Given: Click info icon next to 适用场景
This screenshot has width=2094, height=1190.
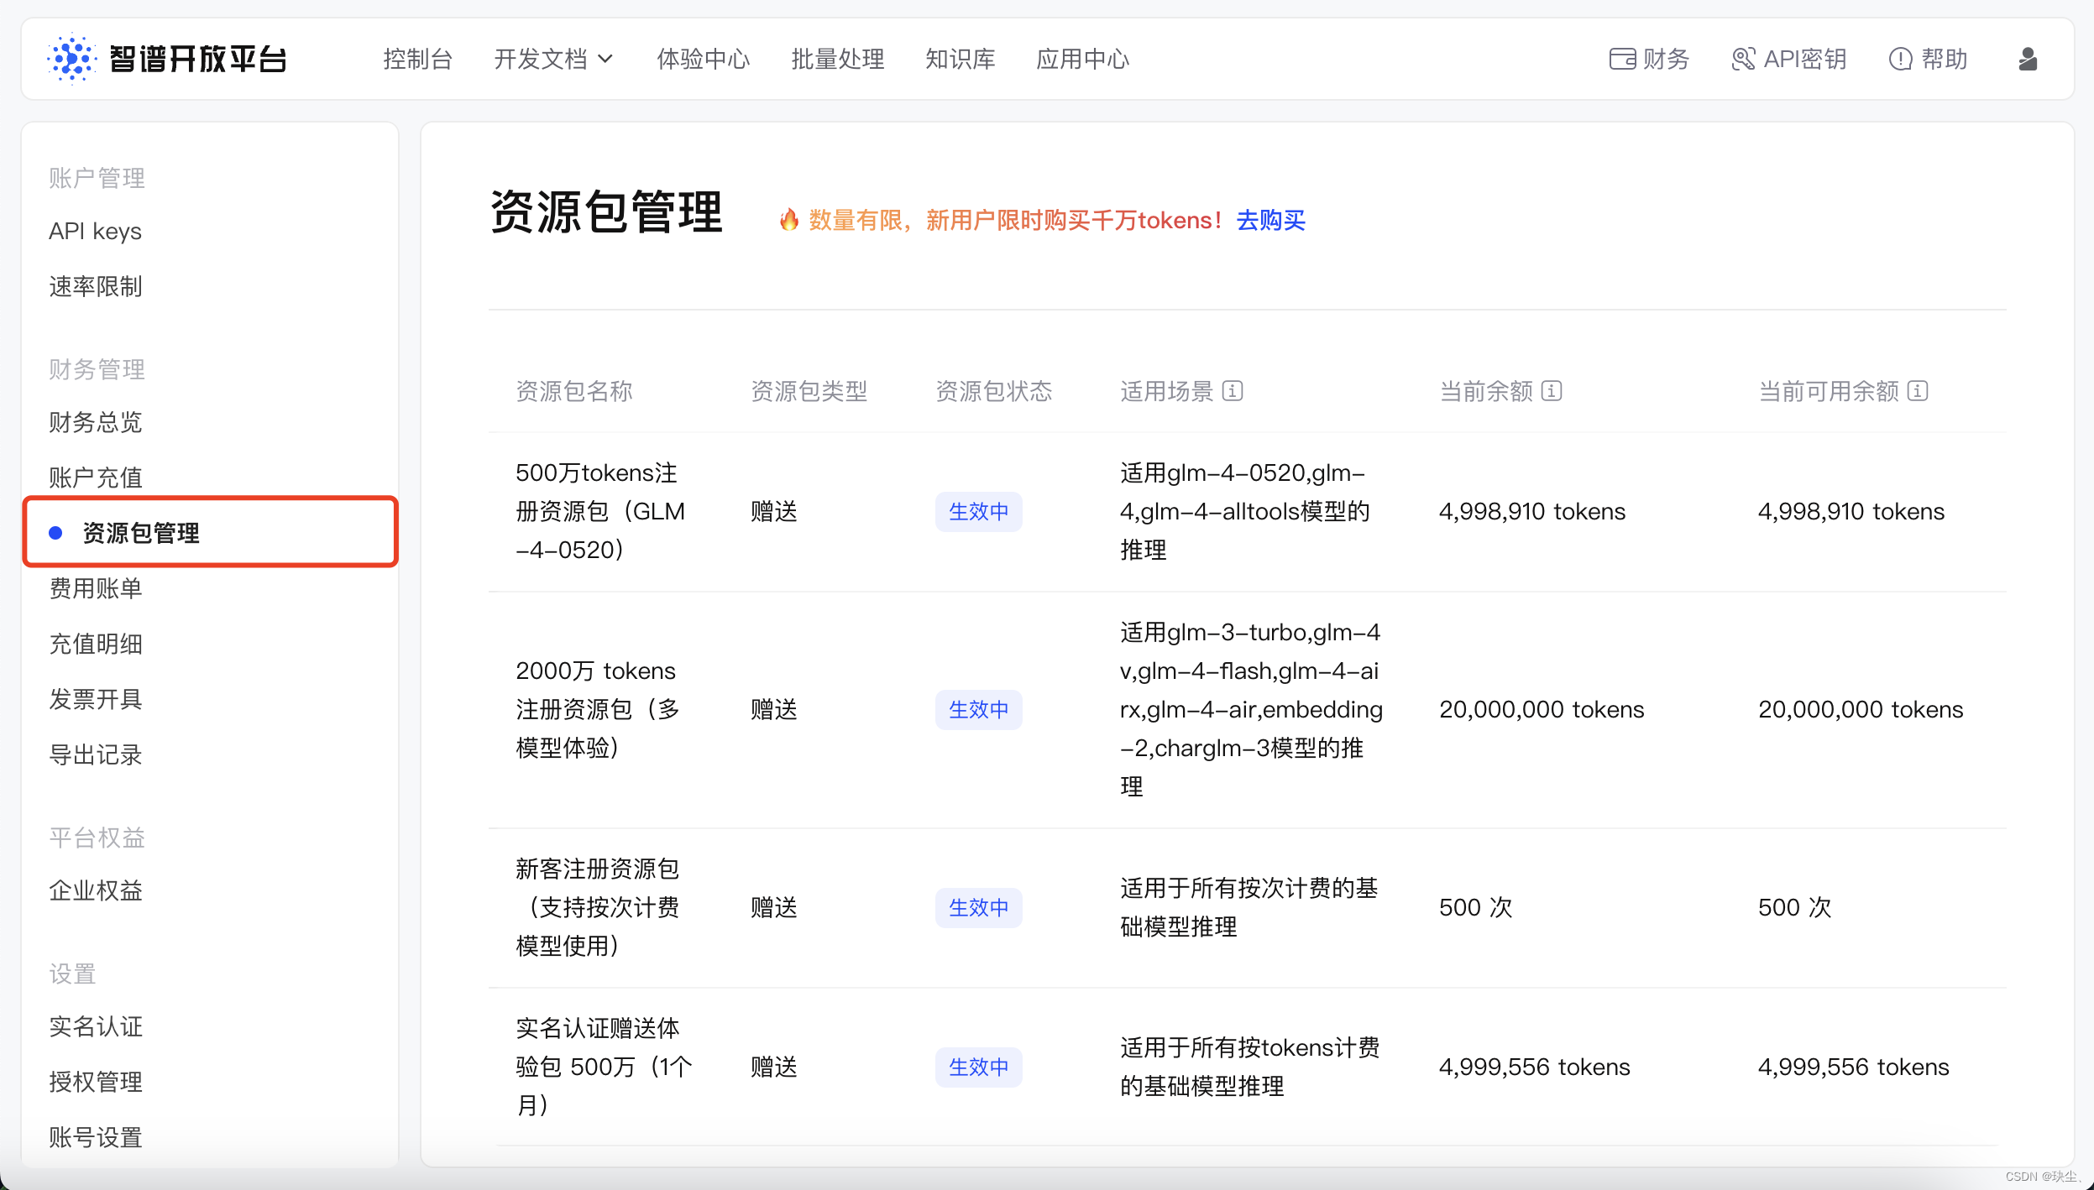Looking at the screenshot, I should point(1233,391).
